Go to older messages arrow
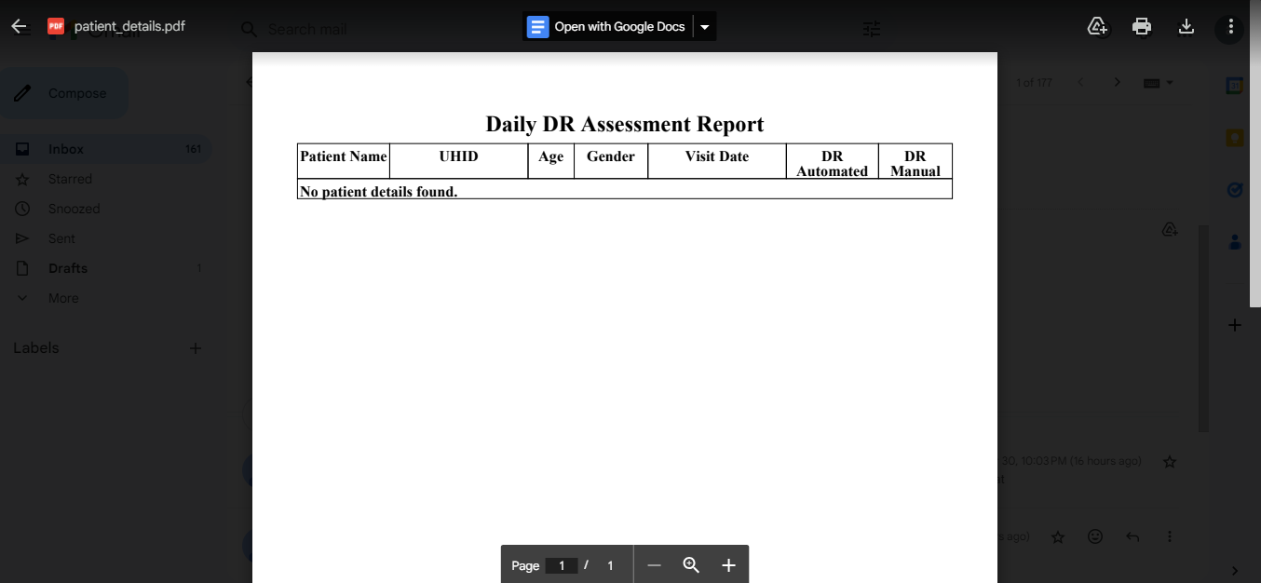Screen dimensions: 1261x583 (1118, 82)
